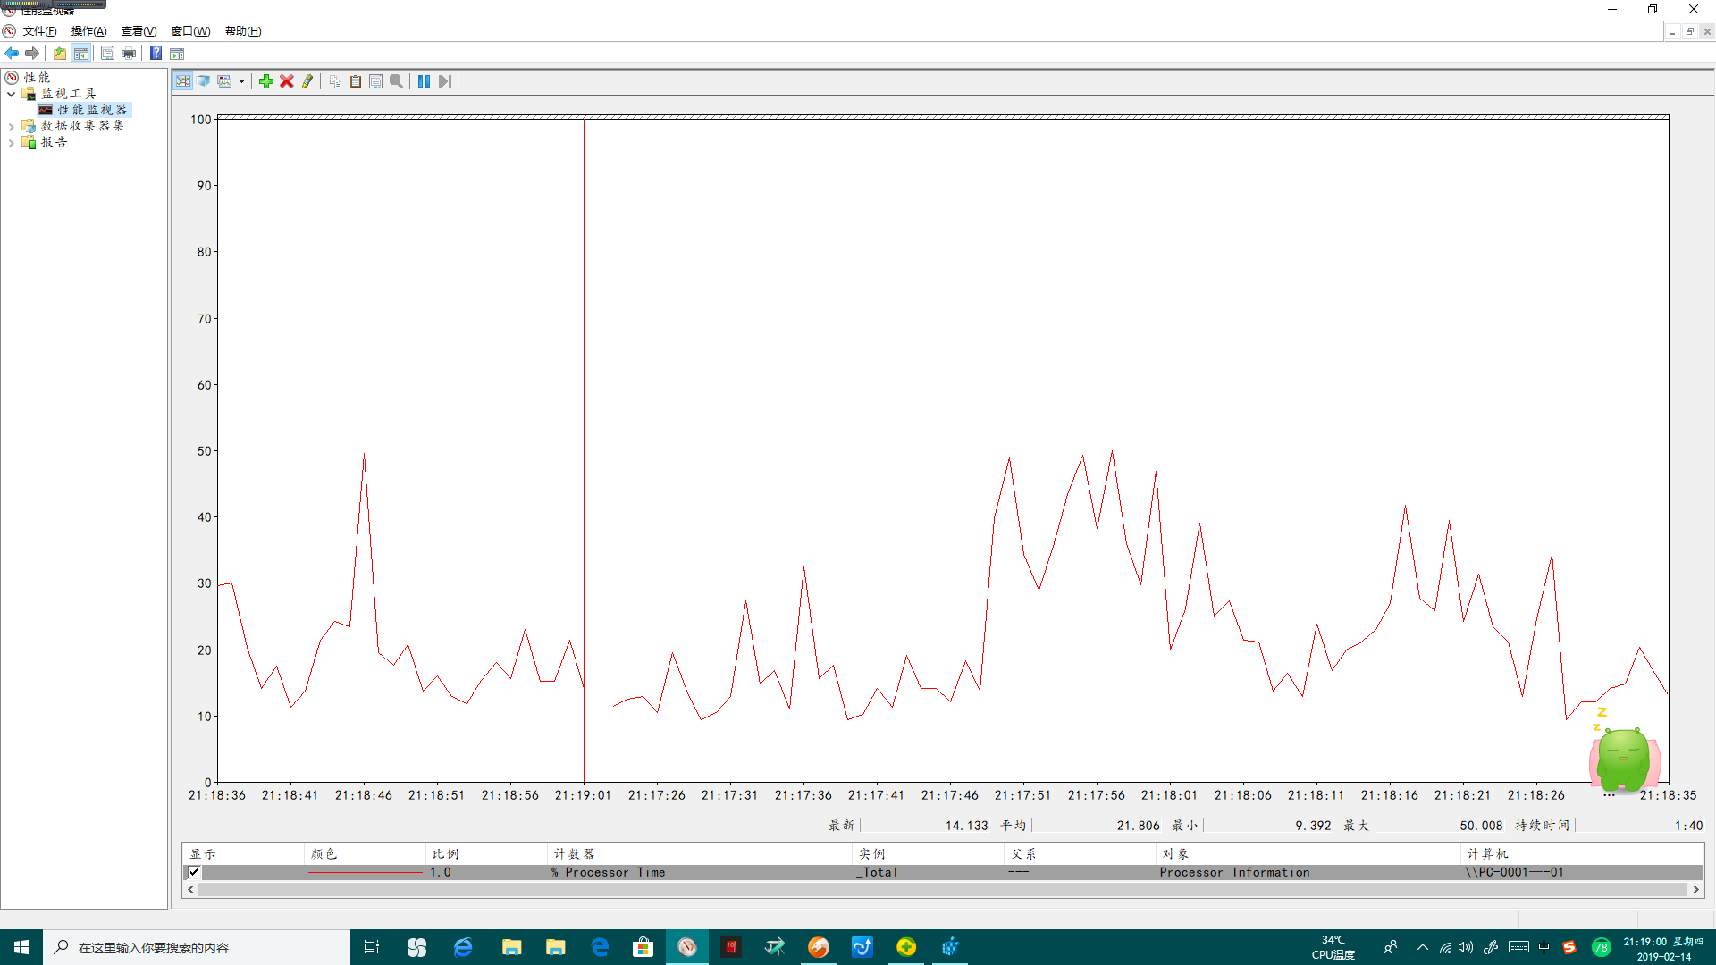Image resolution: width=1716 pixels, height=965 pixels.
Task: Open Task View on the taskbar
Action: pyautogui.click(x=372, y=947)
